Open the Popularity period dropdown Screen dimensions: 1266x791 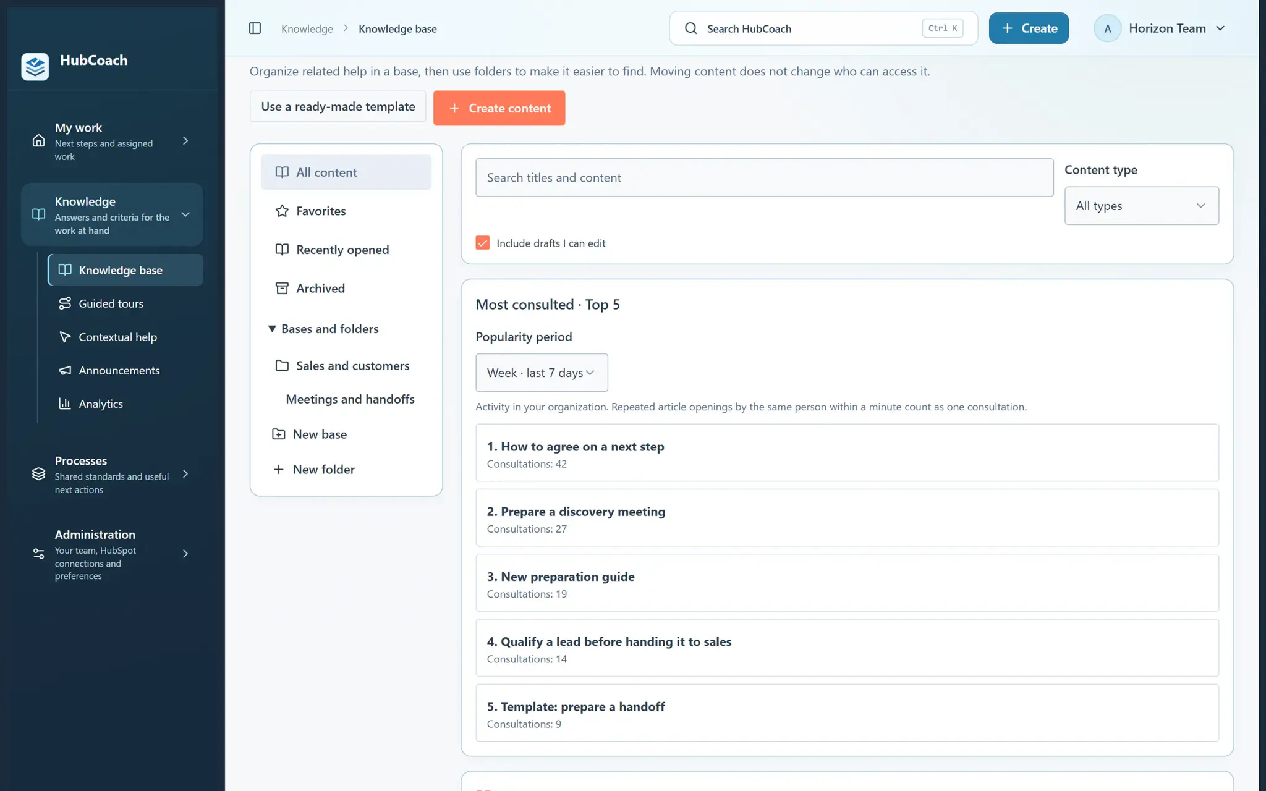pyautogui.click(x=542, y=373)
